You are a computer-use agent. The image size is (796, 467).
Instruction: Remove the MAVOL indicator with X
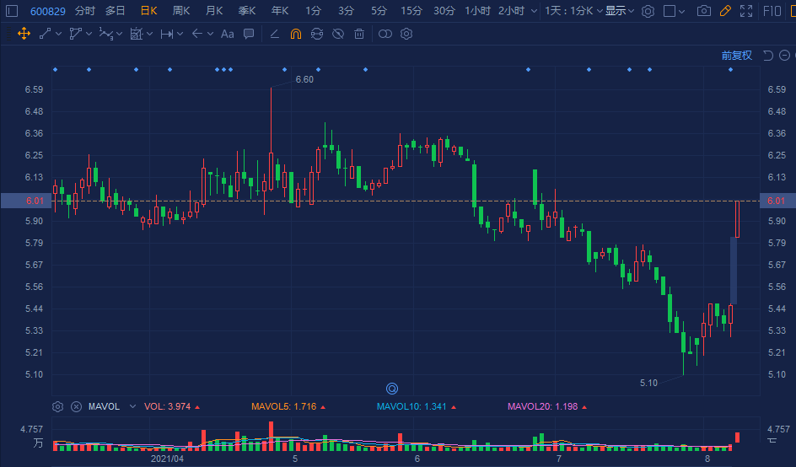[76, 406]
